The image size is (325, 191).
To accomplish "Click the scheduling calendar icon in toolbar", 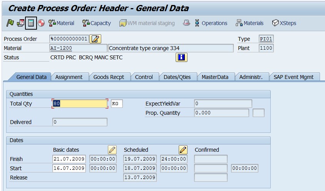I will (x=20, y=23).
